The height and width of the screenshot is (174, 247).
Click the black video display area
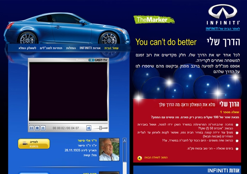click(68, 92)
